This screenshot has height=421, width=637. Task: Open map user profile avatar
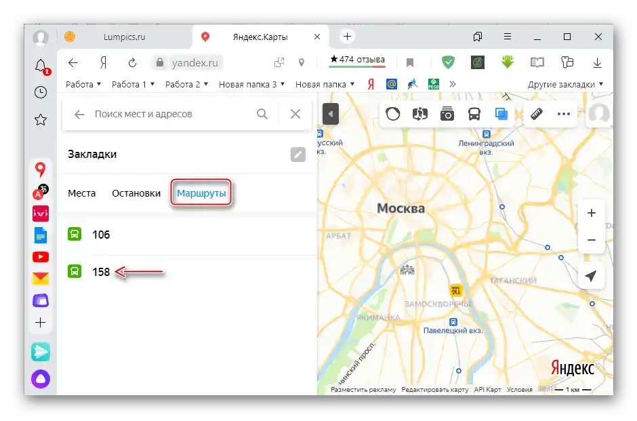tap(599, 114)
